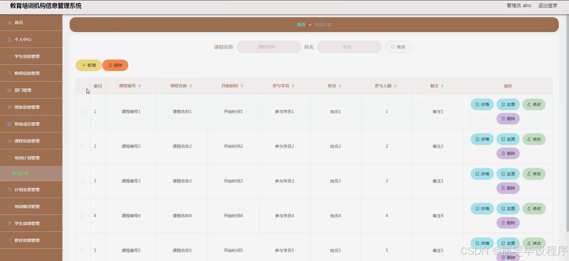Click purple 删除 for row 课程编号2
569x261 pixels.
pyautogui.click(x=508, y=153)
